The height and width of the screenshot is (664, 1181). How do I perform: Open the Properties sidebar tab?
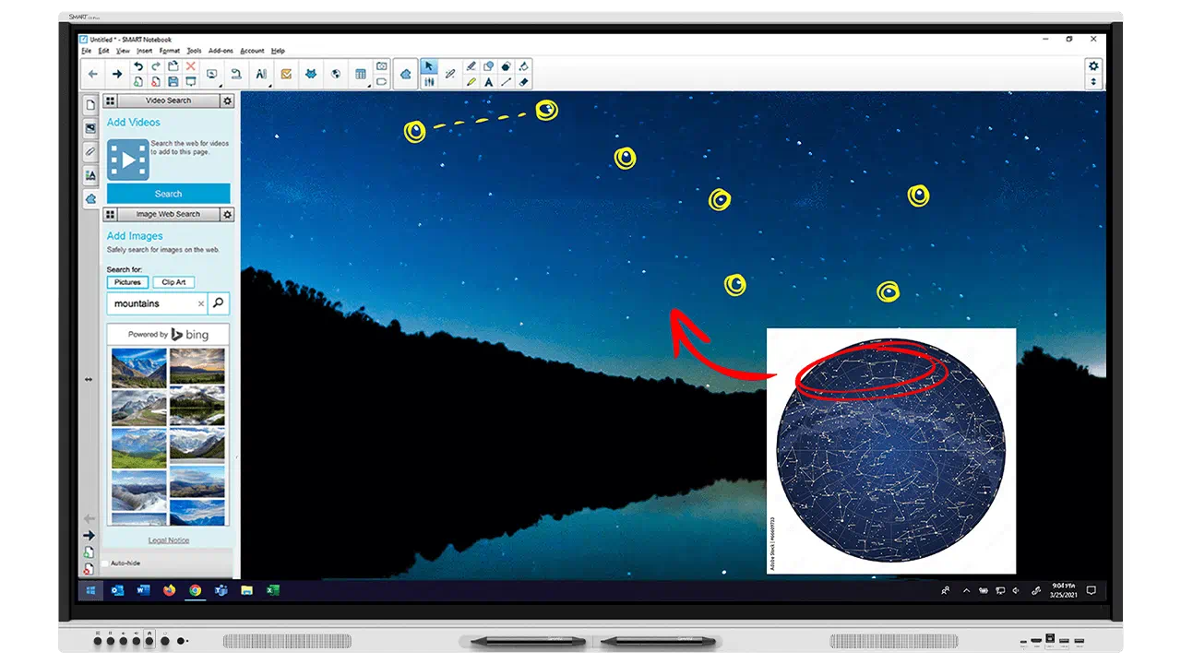[x=90, y=174]
